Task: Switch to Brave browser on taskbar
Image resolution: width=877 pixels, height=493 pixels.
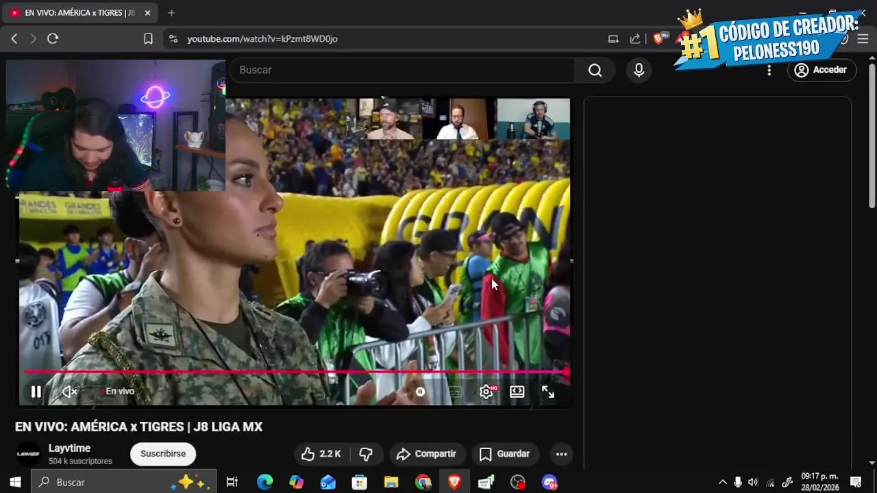Action: coord(455,482)
